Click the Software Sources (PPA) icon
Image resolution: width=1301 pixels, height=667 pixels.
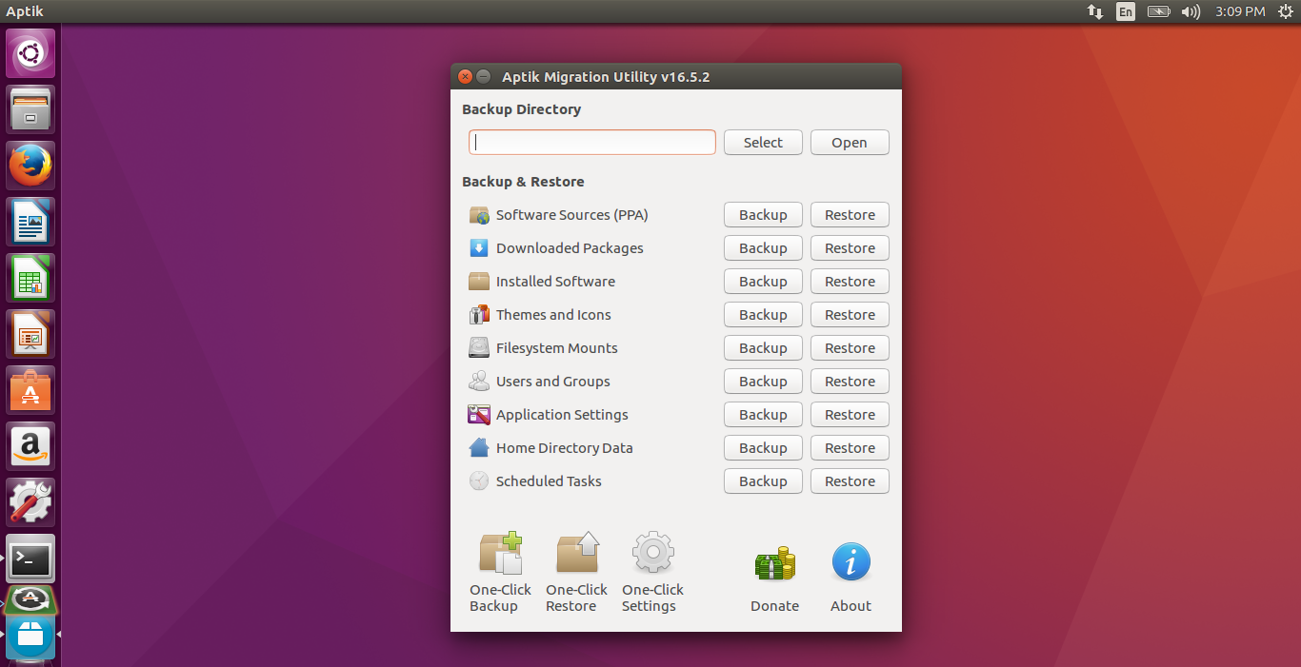[479, 215]
